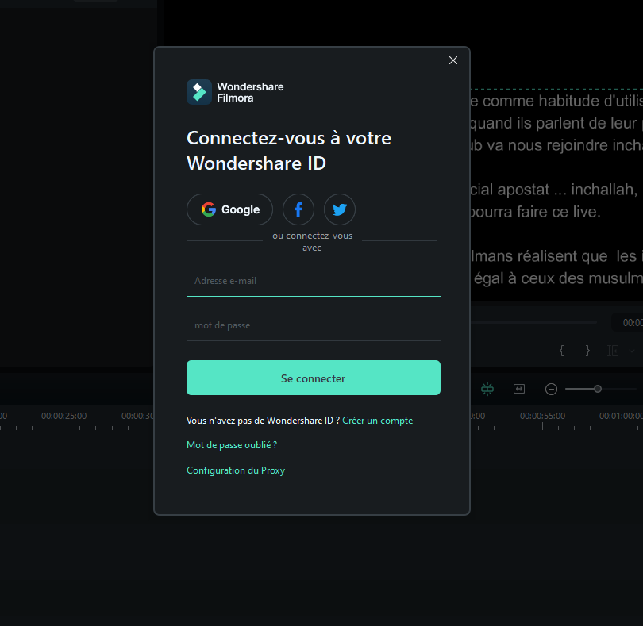Click the Se connecter button
This screenshot has height=626, width=643.
[314, 378]
